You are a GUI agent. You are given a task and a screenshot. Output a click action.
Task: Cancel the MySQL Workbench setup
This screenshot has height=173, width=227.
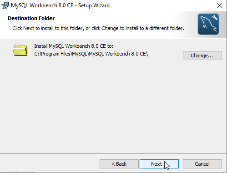pyautogui.click(x=202, y=164)
